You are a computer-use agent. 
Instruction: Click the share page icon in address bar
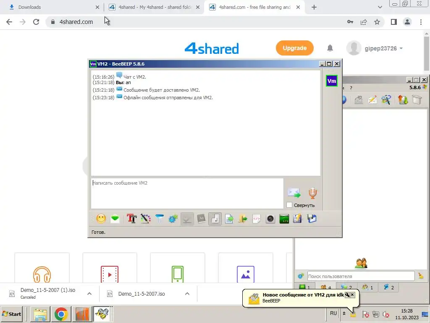pyautogui.click(x=364, y=22)
